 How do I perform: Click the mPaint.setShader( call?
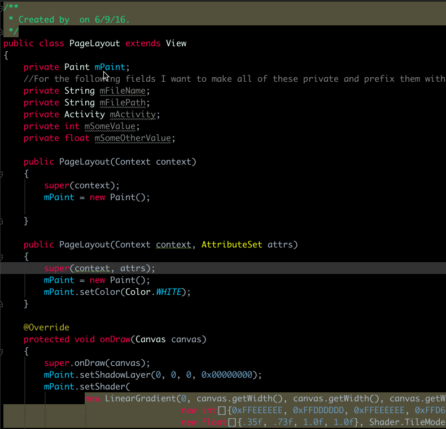click(x=87, y=387)
